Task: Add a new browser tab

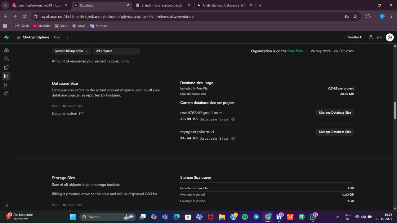Action: click(x=260, y=5)
